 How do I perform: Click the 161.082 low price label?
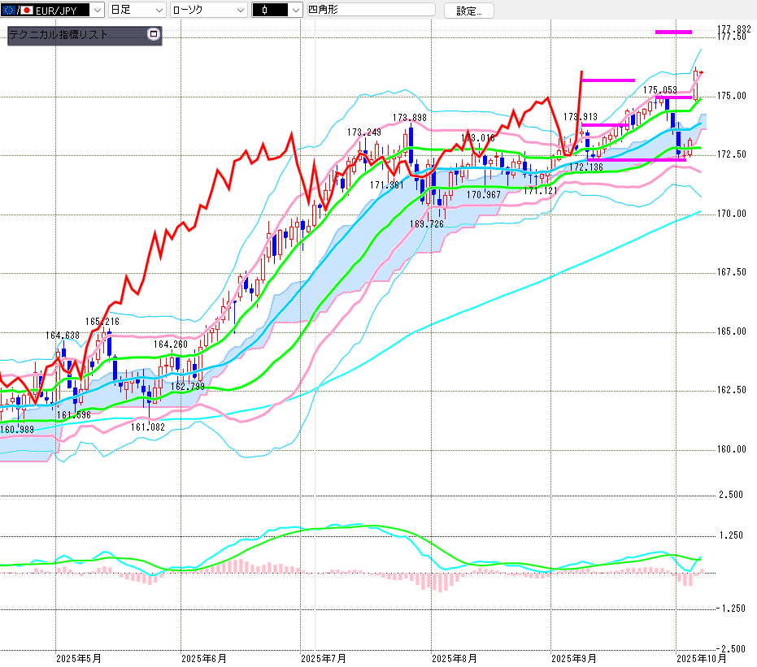point(147,427)
